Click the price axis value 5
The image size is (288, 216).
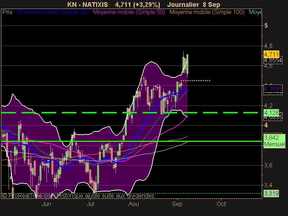[x=266, y=26]
